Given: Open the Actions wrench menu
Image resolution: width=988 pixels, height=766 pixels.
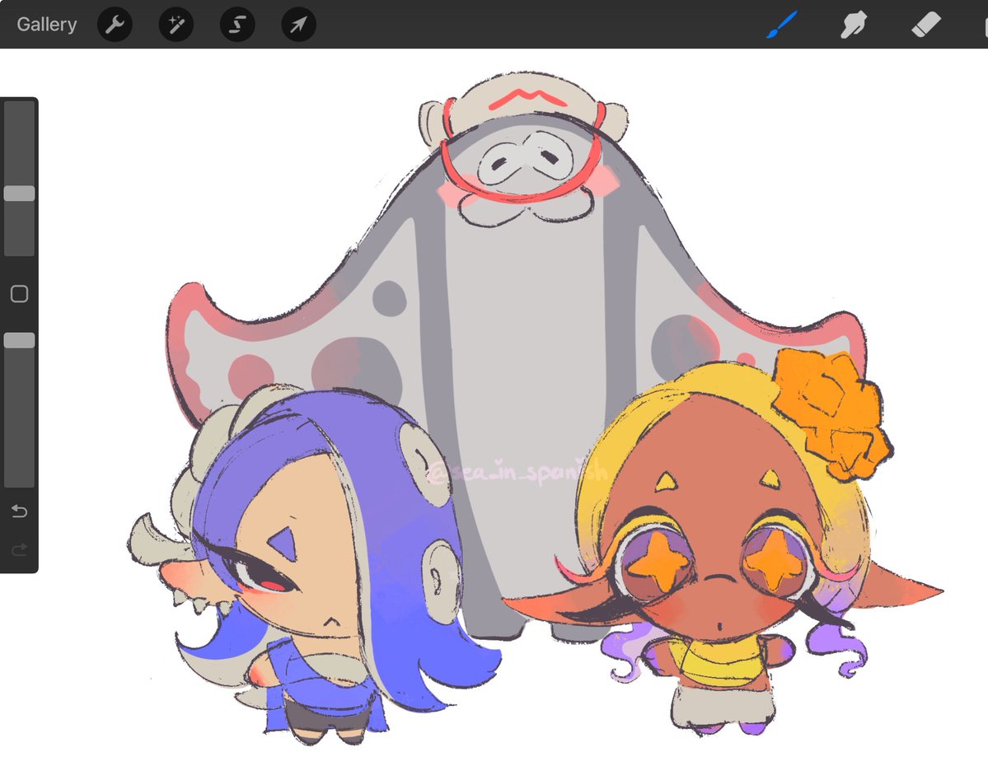Looking at the screenshot, I should 115,25.
